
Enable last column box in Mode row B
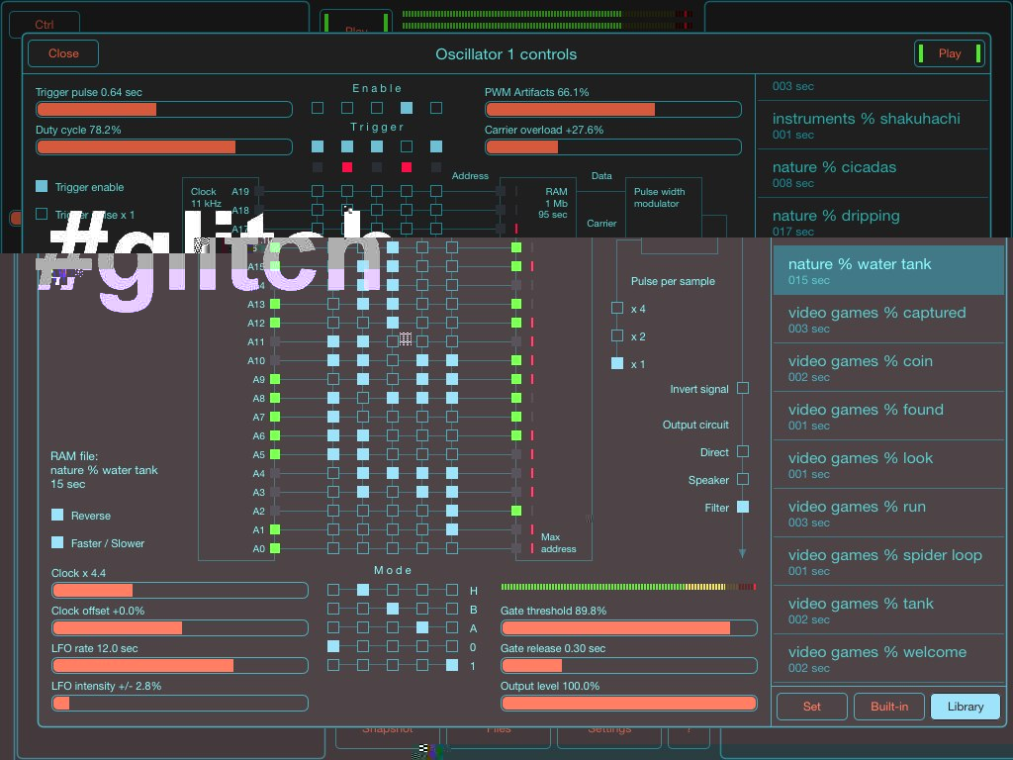pyautogui.click(x=452, y=609)
